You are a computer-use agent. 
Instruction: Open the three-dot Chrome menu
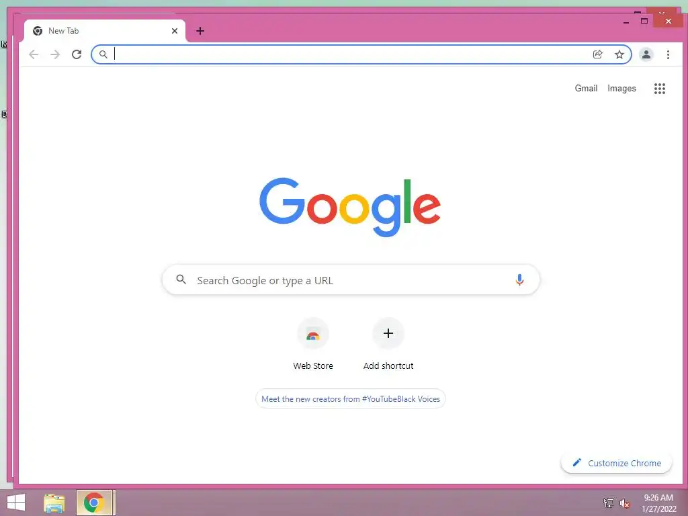pos(668,54)
